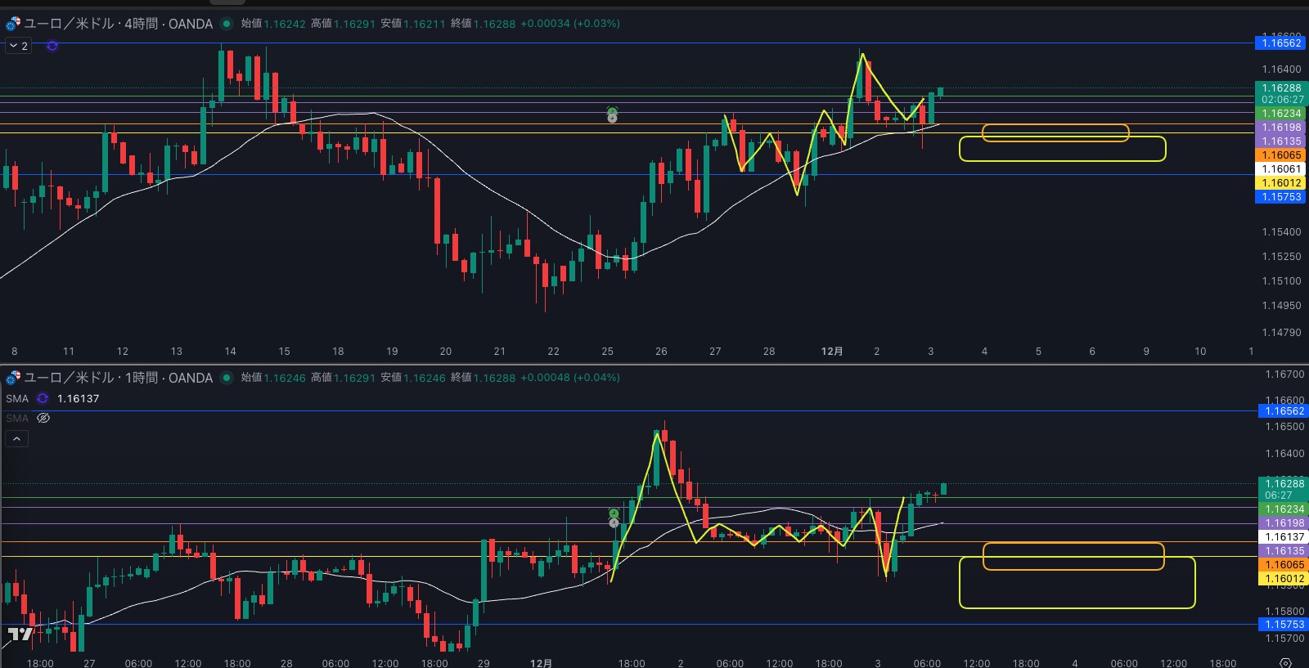
Task: Click green market status dot in the 1-hour chart
Action: click(x=227, y=378)
